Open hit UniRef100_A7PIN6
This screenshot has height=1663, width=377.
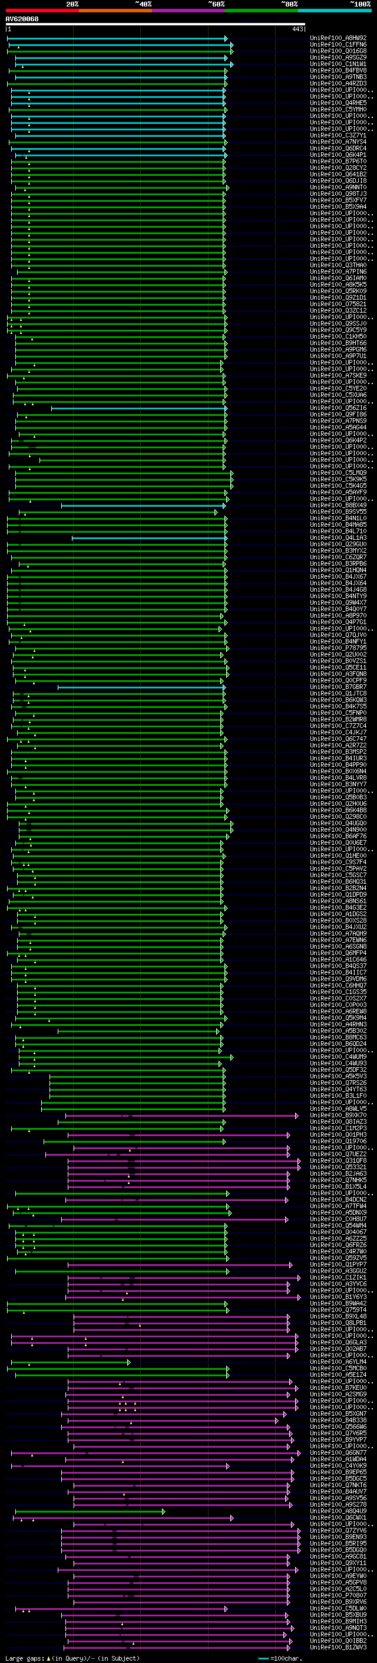tap(338, 272)
